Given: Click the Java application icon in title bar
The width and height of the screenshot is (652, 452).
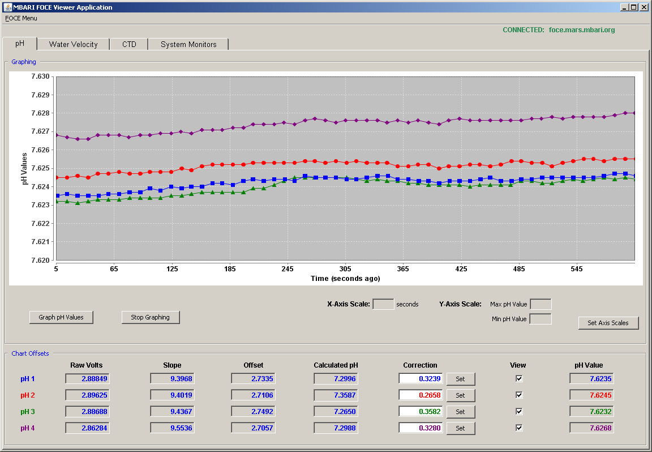Looking at the screenshot, I should coord(8,7).
